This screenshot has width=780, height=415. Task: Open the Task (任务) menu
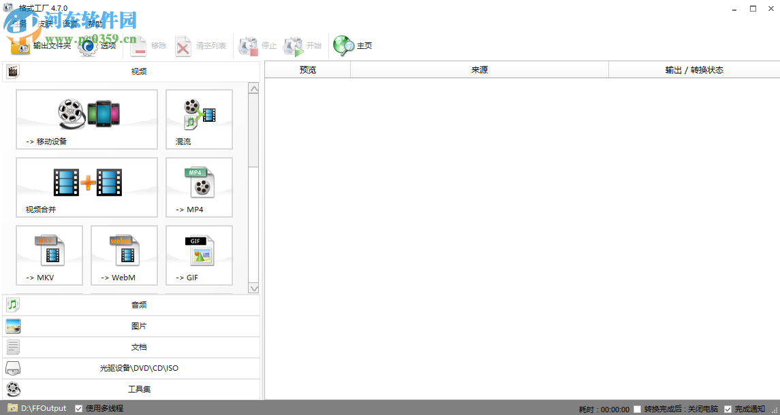tap(20, 23)
